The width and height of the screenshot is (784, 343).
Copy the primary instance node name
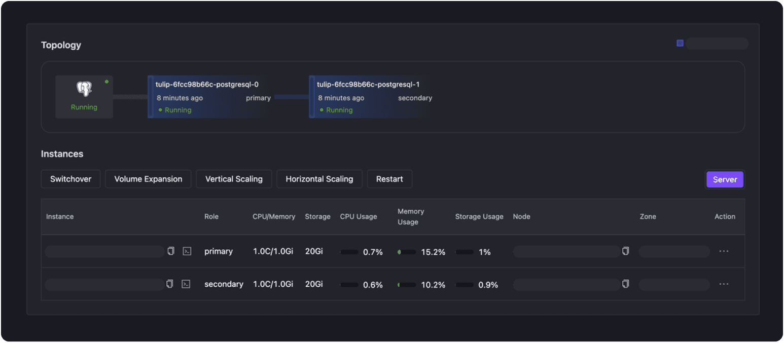point(625,251)
